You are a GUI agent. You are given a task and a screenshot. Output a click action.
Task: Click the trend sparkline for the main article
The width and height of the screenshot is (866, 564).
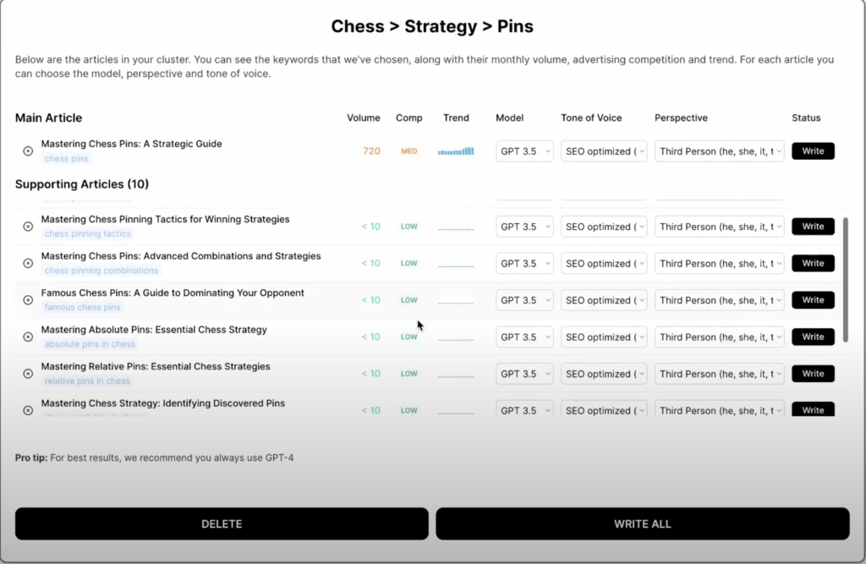coord(456,151)
